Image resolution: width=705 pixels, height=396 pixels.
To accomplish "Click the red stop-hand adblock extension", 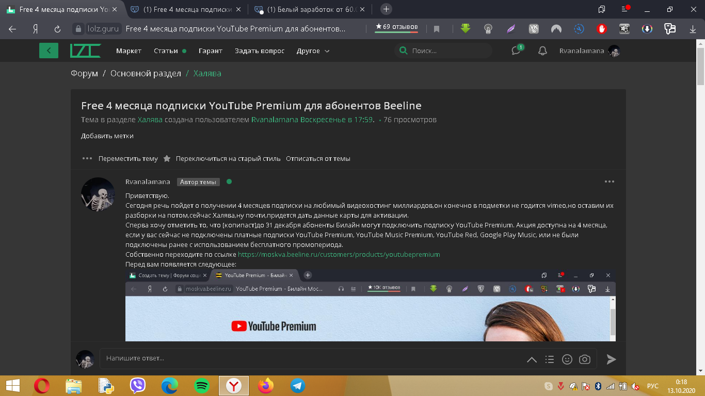I will pyautogui.click(x=602, y=29).
